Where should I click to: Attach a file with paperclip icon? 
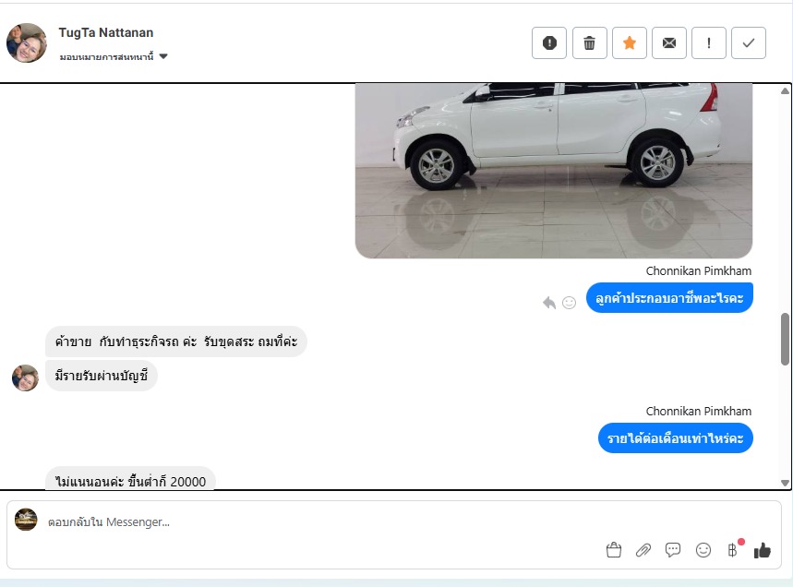[x=643, y=549]
